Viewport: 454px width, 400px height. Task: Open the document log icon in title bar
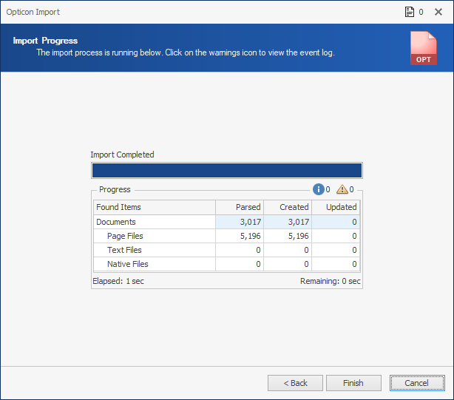click(x=409, y=12)
